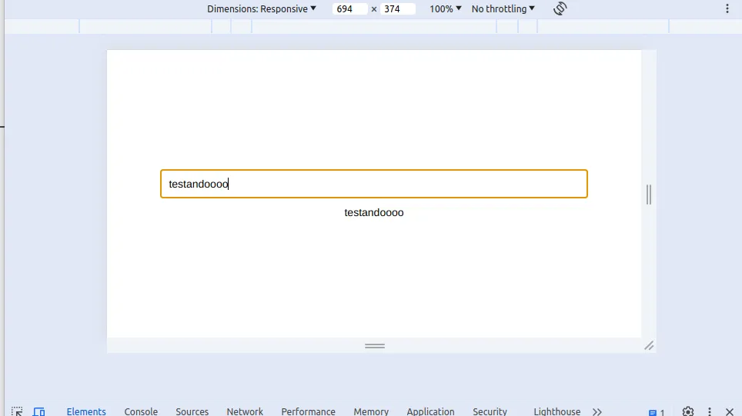742x416 pixels.
Task: Open the device toolbar more options menu
Action: click(727, 8)
